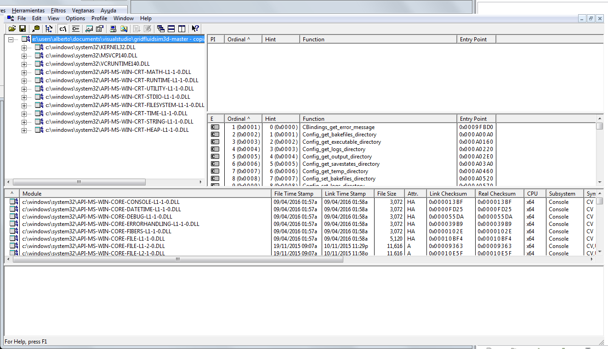
Task: Click the C export icon for Config_get_temp_directory
Action: (x=215, y=171)
